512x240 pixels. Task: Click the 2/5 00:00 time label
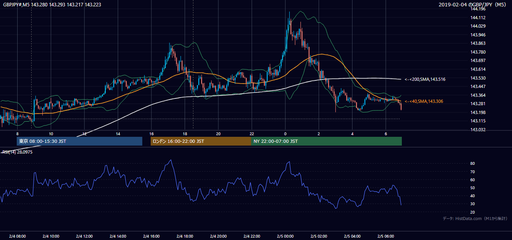(285, 236)
